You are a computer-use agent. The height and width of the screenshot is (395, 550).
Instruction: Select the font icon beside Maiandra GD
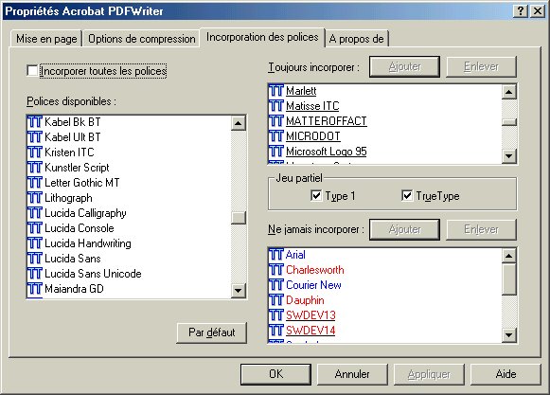click(34, 289)
